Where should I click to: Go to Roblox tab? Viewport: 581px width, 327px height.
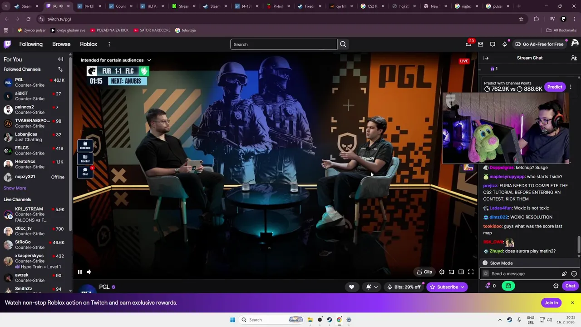[x=89, y=44]
